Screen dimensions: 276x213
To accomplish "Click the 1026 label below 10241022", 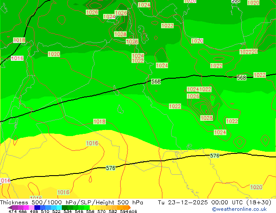I will (x=193, y=96).
